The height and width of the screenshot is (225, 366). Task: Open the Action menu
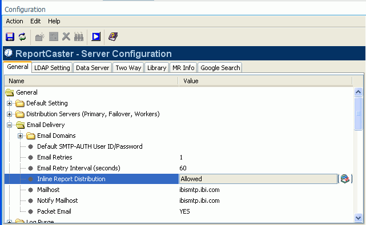coord(14,21)
